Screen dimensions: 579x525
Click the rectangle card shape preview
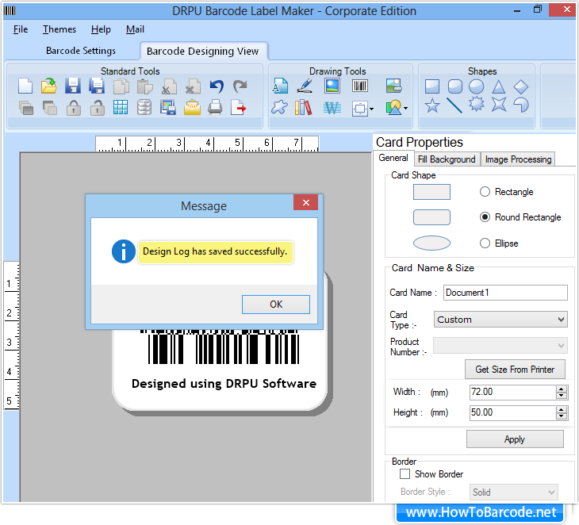click(431, 192)
